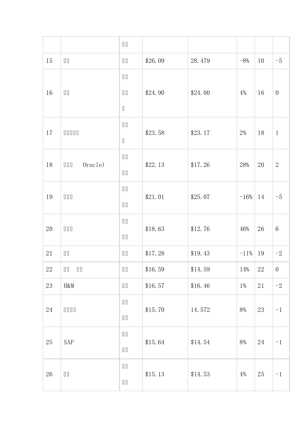
Task: Select the $24.90 value cell
Action: pyautogui.click(x=155, y=93)
